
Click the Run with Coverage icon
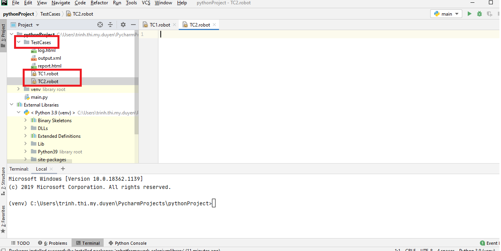pos(489,14)
